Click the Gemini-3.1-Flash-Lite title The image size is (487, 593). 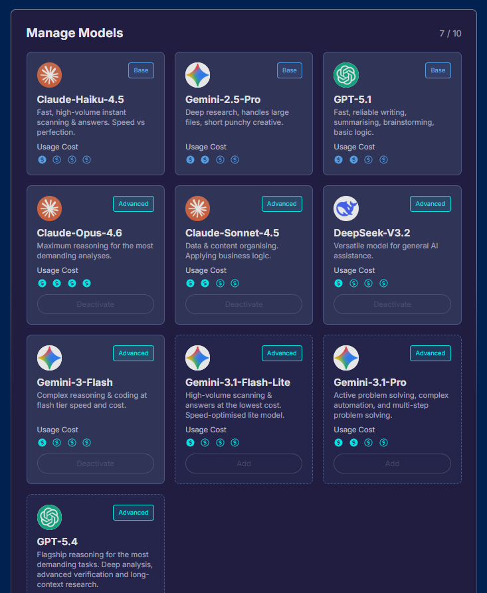(238, 382)
